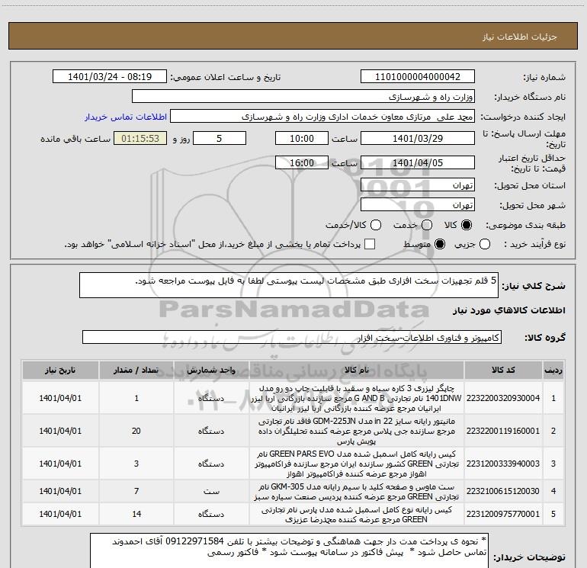Click the 'تاریخ نیاز' column header
The height and width of the screenshot is (568, 587).
[60, 370]
